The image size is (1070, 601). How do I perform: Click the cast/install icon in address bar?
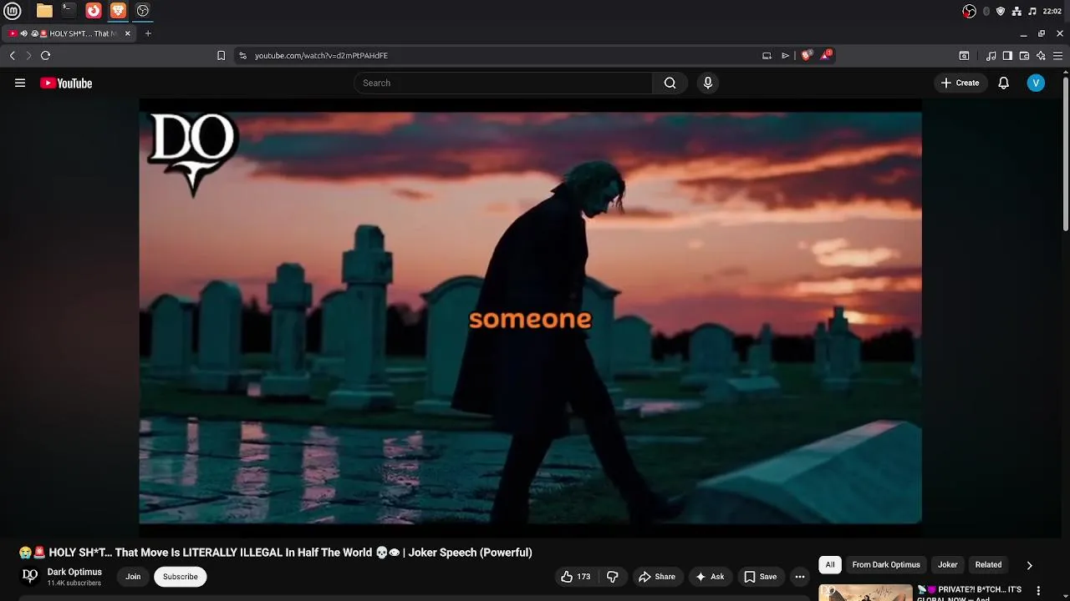pyautogui.click(x=767, y=55)
